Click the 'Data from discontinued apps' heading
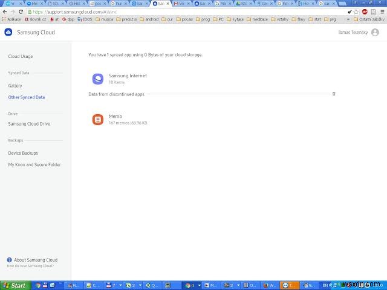This screenshot has height=290, width=387. [x=116, y=94]
